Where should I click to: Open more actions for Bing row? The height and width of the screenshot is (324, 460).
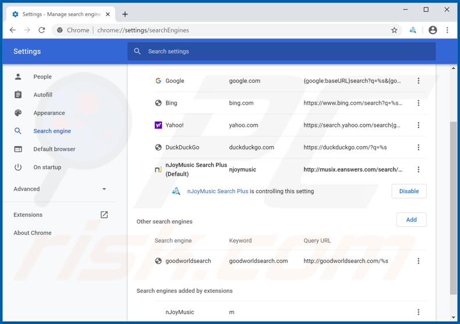click(x=418, y=103)
